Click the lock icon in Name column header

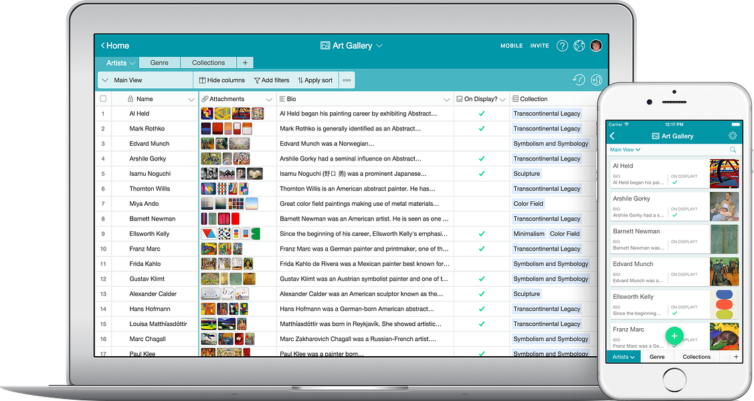coord(130,99)
